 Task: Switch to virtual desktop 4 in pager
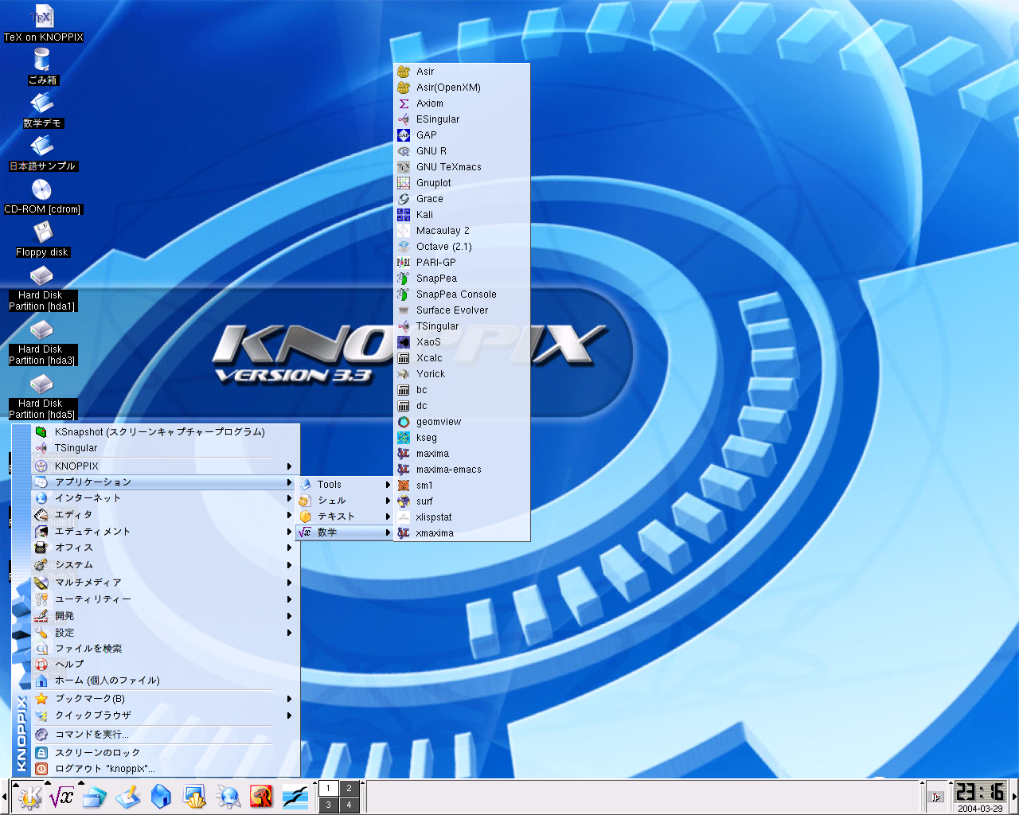coord(349,805)
